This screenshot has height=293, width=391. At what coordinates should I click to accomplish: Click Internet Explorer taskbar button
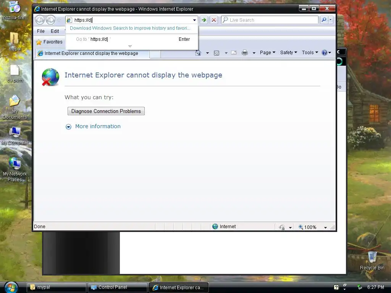pyautogui.click(x=179, y=287)
